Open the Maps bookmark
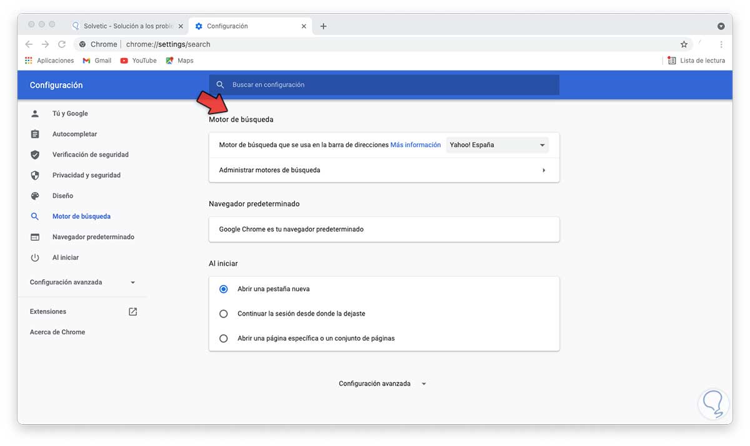The height and width of the screenshot is (446, 750). (179, 61)
